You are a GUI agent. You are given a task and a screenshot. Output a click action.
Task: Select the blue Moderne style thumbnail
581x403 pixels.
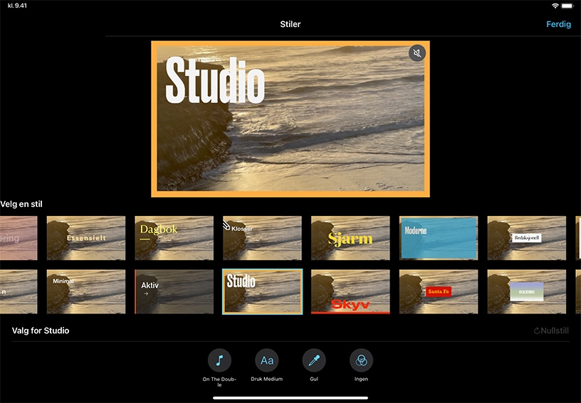click(x=439, y=238)
